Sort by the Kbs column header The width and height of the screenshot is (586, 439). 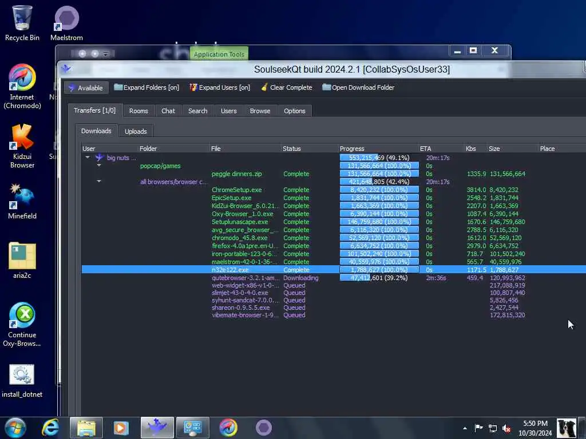coord(475,149)
